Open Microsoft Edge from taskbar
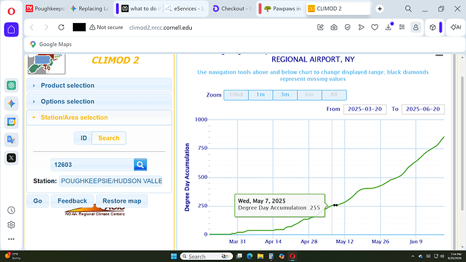466x262 pixels. pyautogui.click(x=250, y=256)
